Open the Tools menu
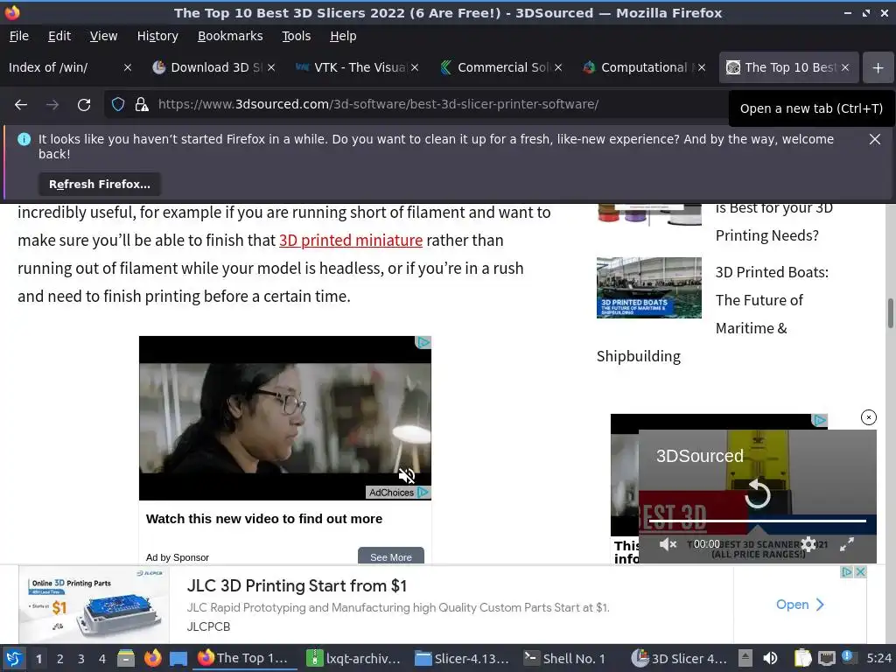This screenshot has height=672, width=896. point(296,36)
